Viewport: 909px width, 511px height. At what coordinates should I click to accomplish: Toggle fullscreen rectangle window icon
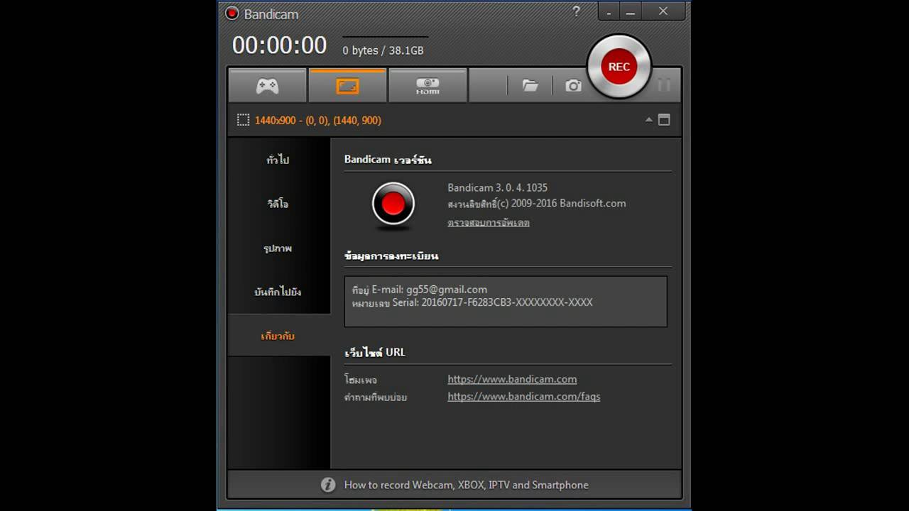click(x=664, y=120)
